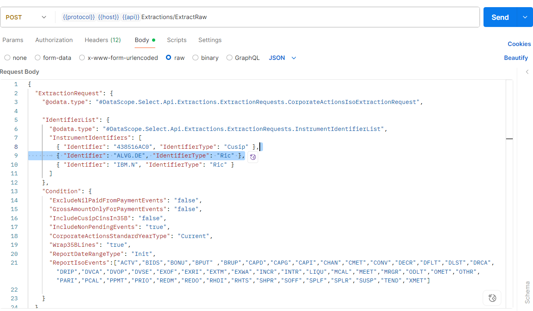
Task: Click "IncludeNonPendingEvents" key
Action: pos(94,227)
